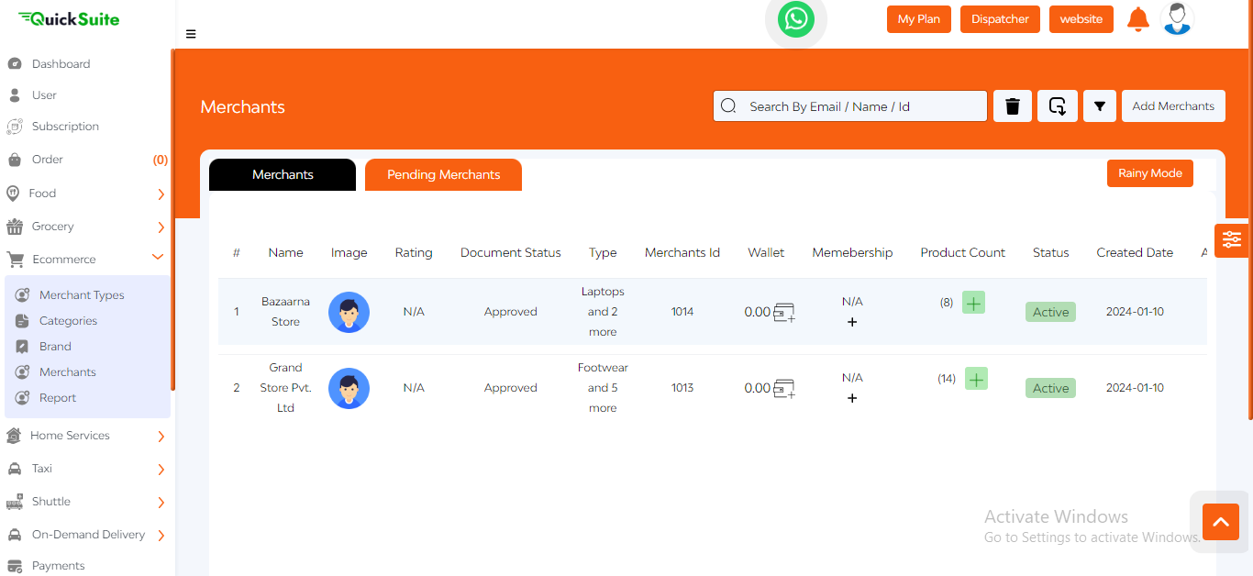Click the WhatsApp chat icon
This screenshot has width=1253, height=576.
(x=795, y=19)
